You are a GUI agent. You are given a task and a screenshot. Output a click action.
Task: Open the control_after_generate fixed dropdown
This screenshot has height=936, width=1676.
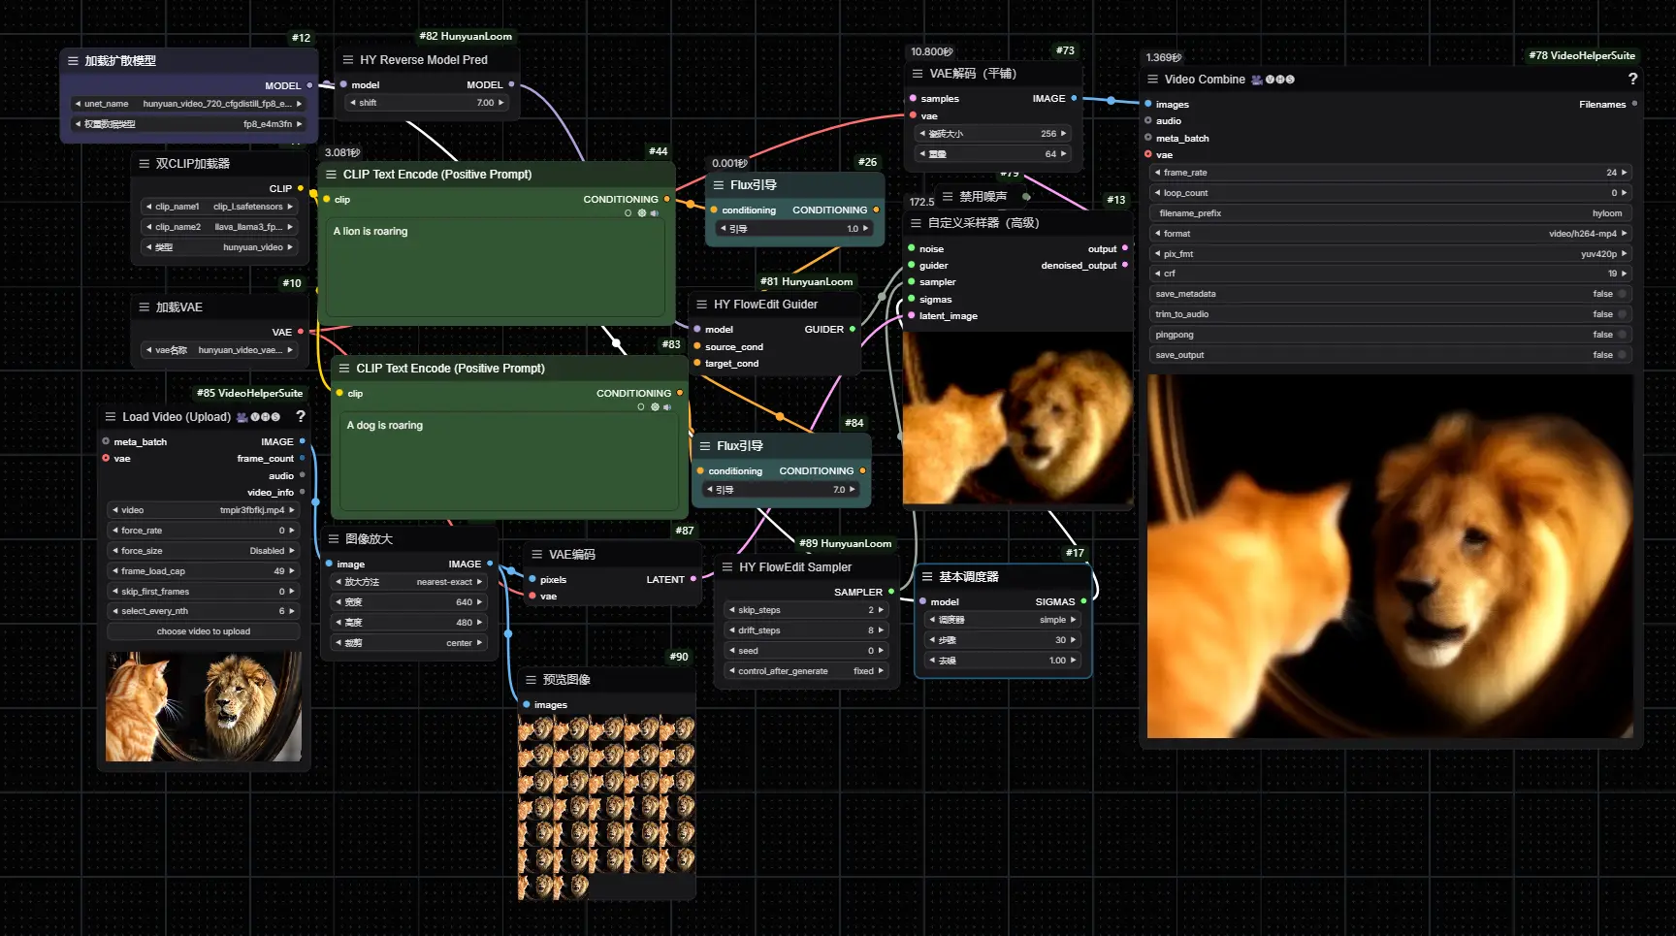(806, 671)
